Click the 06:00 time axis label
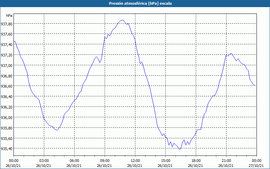The height and width of the screenshot is (169, 270). [74, 161]
